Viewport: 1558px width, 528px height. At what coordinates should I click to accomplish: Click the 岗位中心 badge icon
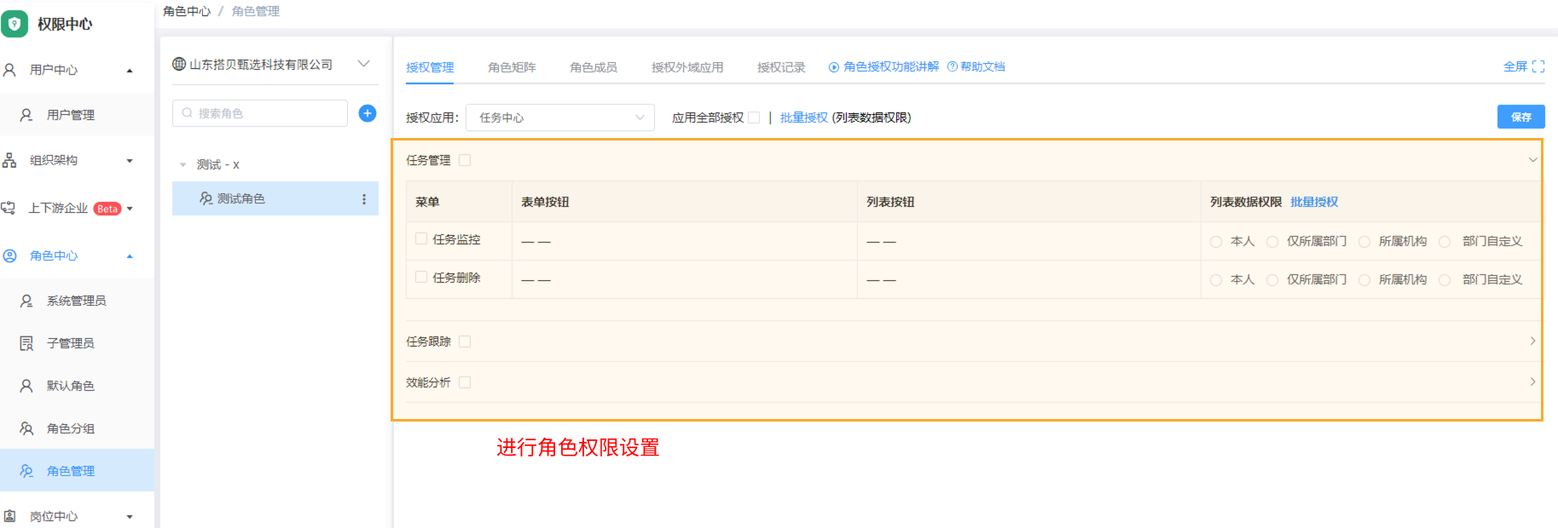9,516
